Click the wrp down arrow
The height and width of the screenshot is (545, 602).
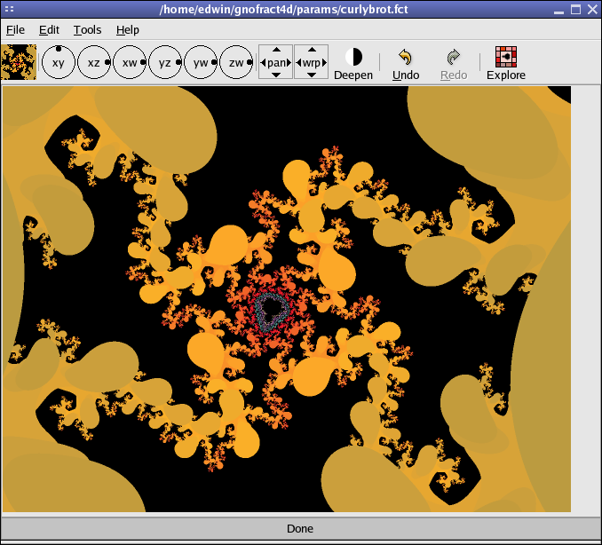coord(311,75)
